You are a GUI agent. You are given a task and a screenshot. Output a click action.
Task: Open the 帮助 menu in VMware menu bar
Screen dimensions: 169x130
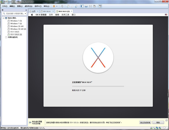coord(46,6)
